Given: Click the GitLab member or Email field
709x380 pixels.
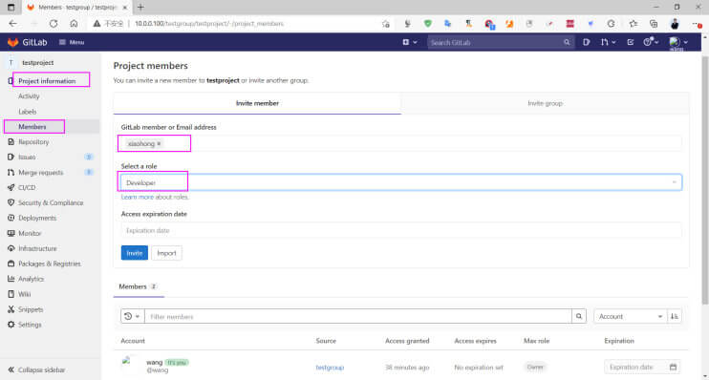Looking at the screenshot, I should 401,143.
